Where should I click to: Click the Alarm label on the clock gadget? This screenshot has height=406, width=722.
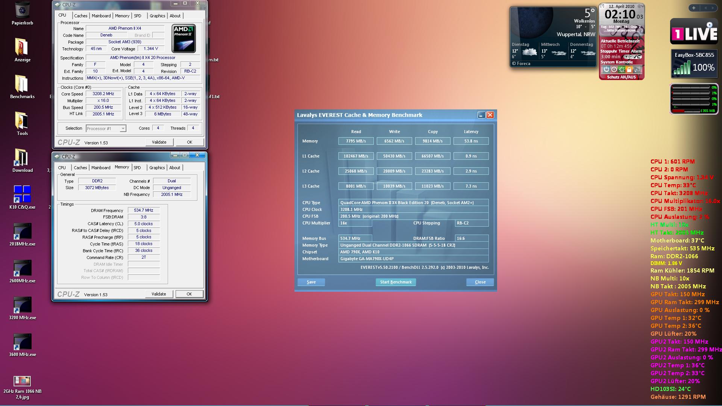pyautogui.click(x=636, y=51)
